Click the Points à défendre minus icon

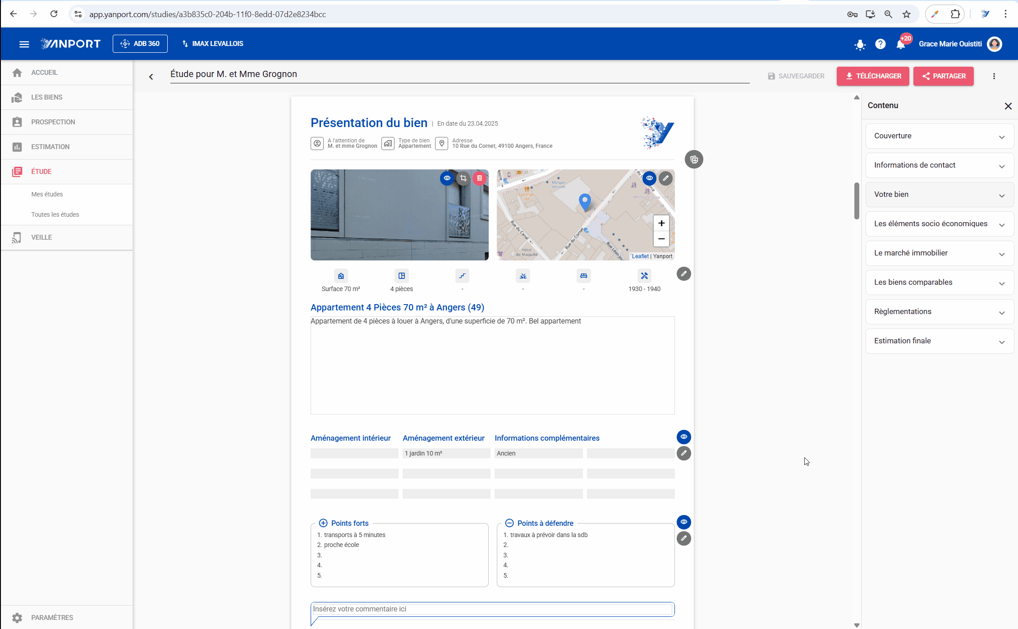(509, 523)
